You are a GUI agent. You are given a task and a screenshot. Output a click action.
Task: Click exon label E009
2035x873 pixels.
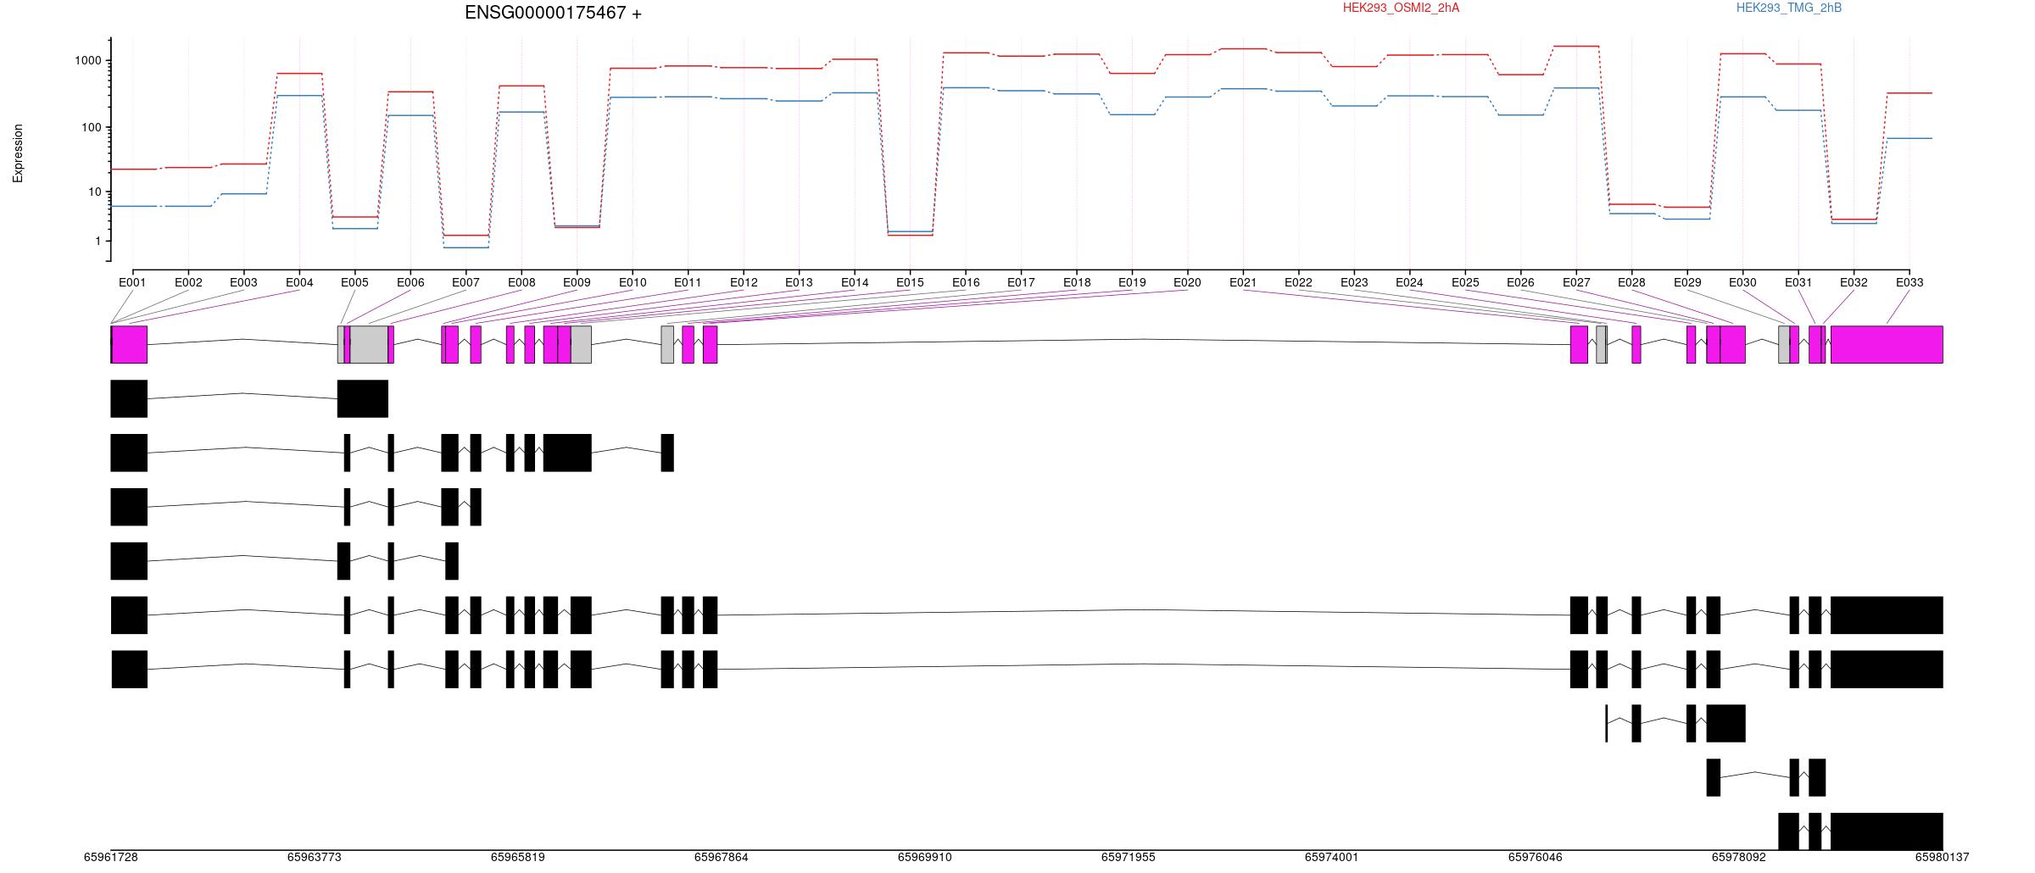point(577,282)
